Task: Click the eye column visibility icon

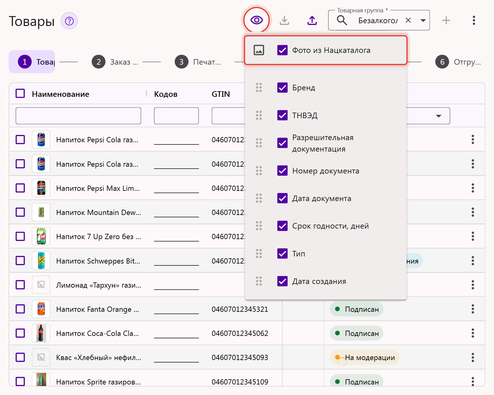Action: click(257, 20)
